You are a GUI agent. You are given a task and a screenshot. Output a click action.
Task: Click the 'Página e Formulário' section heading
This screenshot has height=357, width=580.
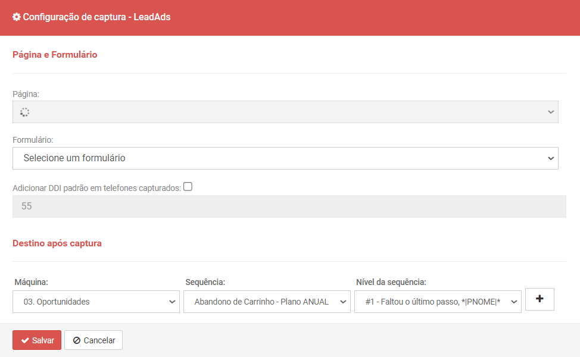pos(55,55)
